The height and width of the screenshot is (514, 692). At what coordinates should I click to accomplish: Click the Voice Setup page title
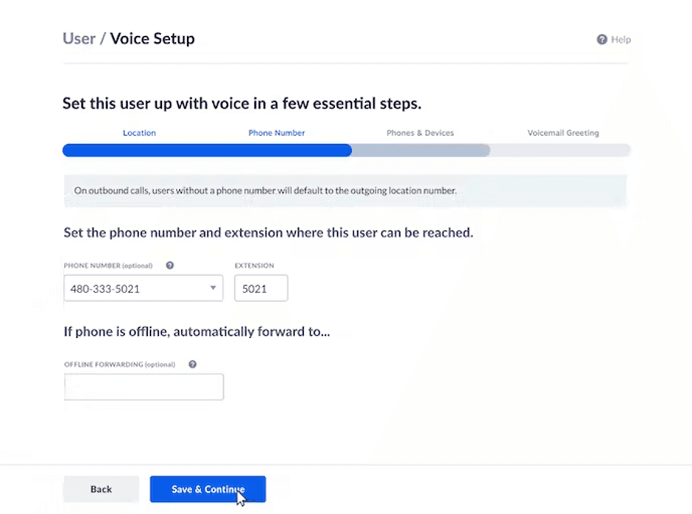152,38
